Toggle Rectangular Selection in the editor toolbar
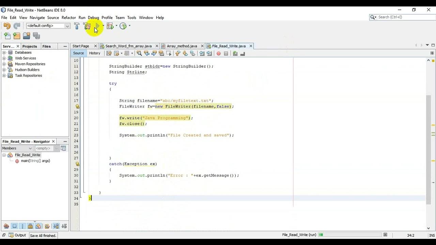 pyautogui.click(x=169, y=53)
